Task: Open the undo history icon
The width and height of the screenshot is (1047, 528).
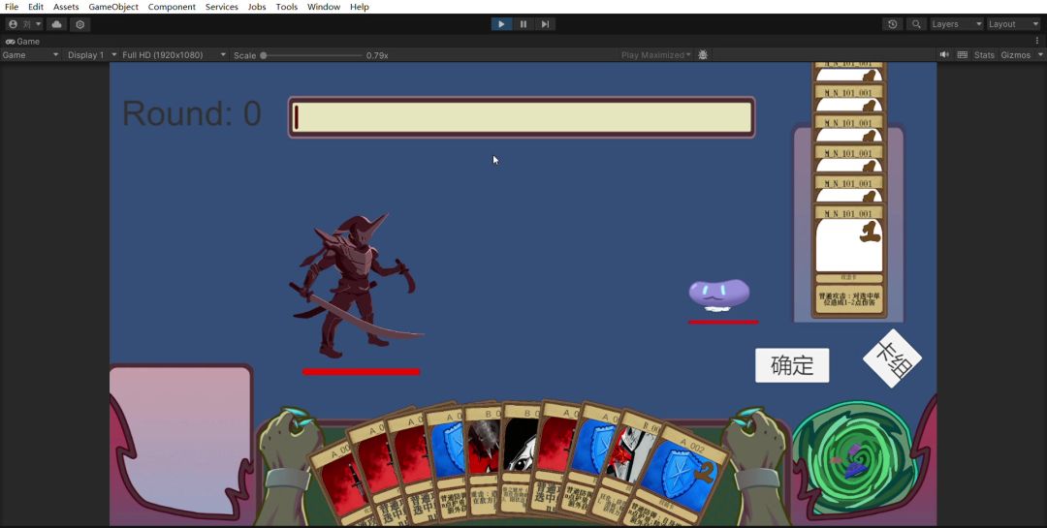Action: (892, 24)
